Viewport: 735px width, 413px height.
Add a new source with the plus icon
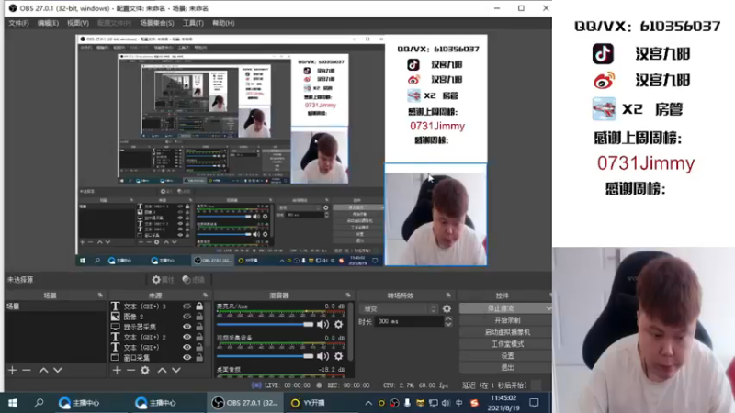[x=117, y=371]
